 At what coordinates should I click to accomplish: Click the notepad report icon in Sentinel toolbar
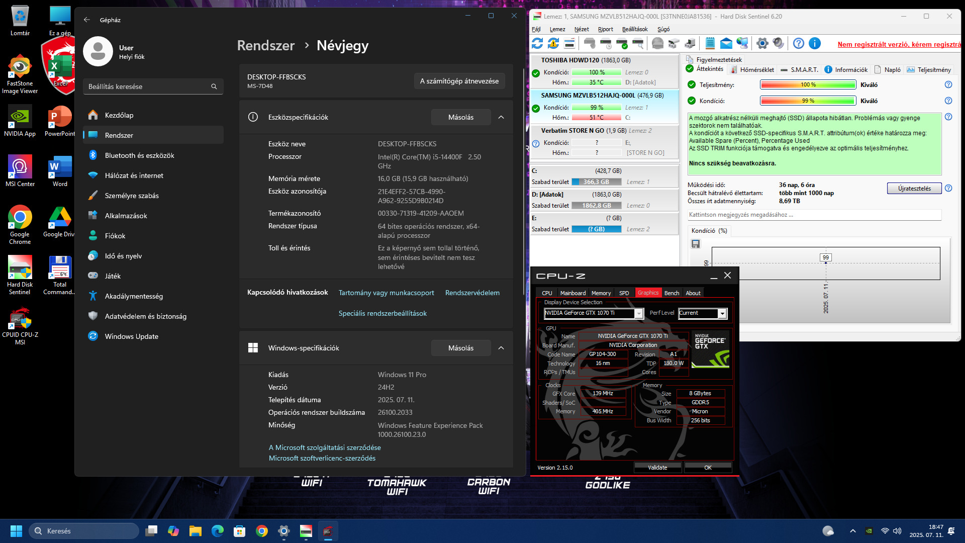point(710,44)
